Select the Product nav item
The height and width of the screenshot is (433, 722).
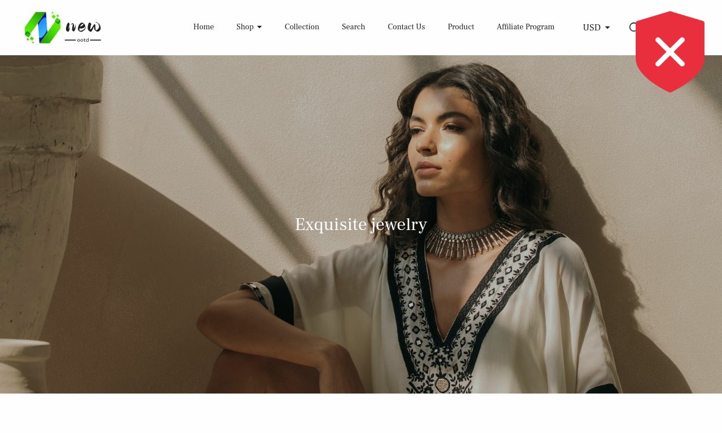(x=461, y=27)
